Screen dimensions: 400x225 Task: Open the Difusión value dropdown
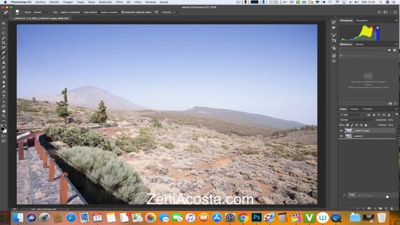(x=181, y=12)
